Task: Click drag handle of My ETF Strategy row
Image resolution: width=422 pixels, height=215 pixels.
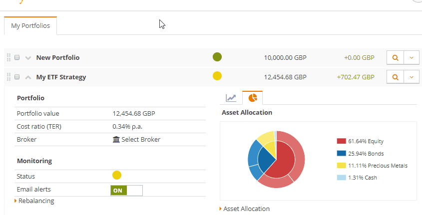Action: 8,77
